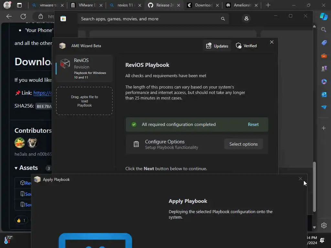Open the Games sidebar icon
This screenshot has height=248, width=331.
(x=324, y=68)
